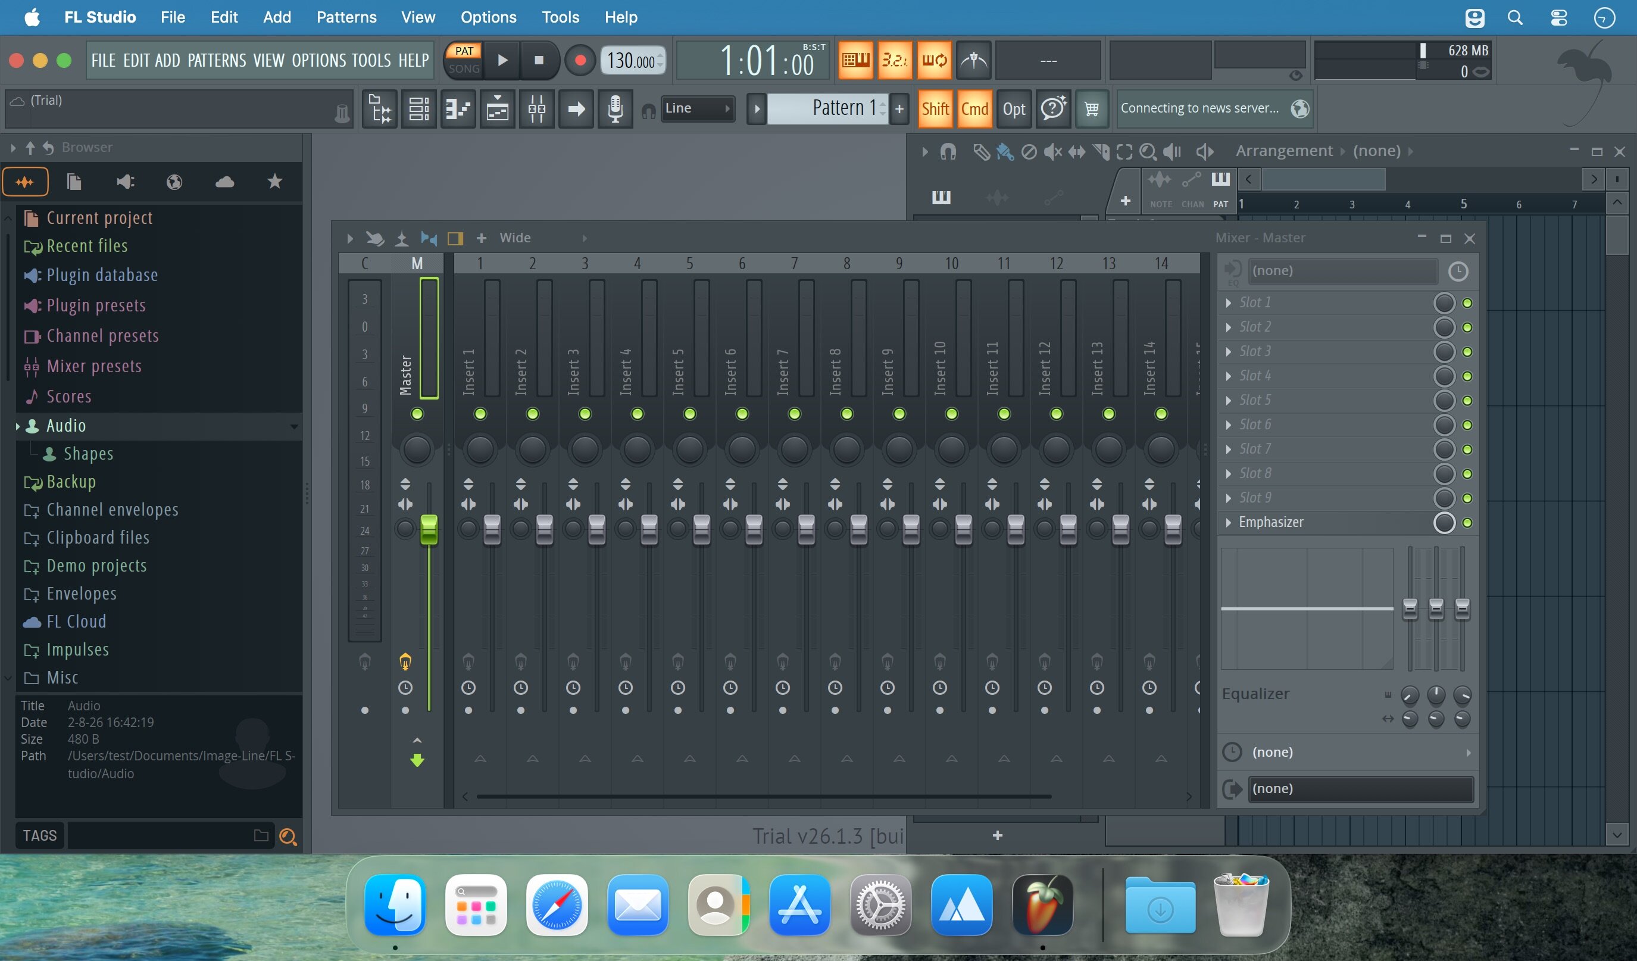Click the Opt modifier button
1637x961 pixels.
[1014, 108]
